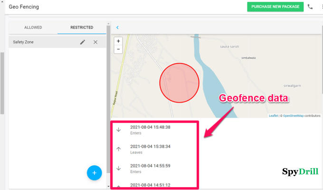
Task: Click the down arrow for 15:48:38 entry
Action: [x=119, y=130]
